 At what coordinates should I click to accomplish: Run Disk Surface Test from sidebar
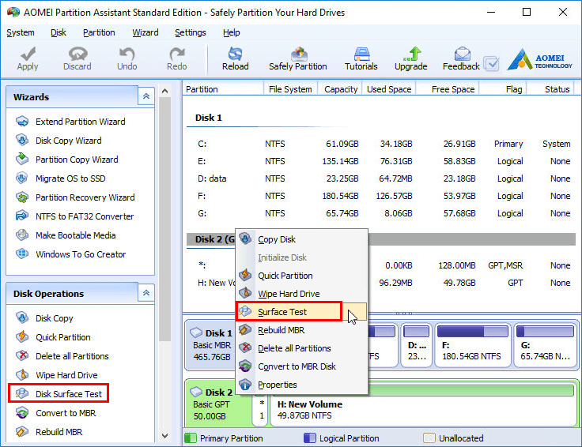[x=59, y=393]
